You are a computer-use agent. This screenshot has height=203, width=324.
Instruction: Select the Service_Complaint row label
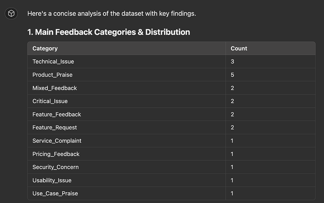[x=57, y=141]
